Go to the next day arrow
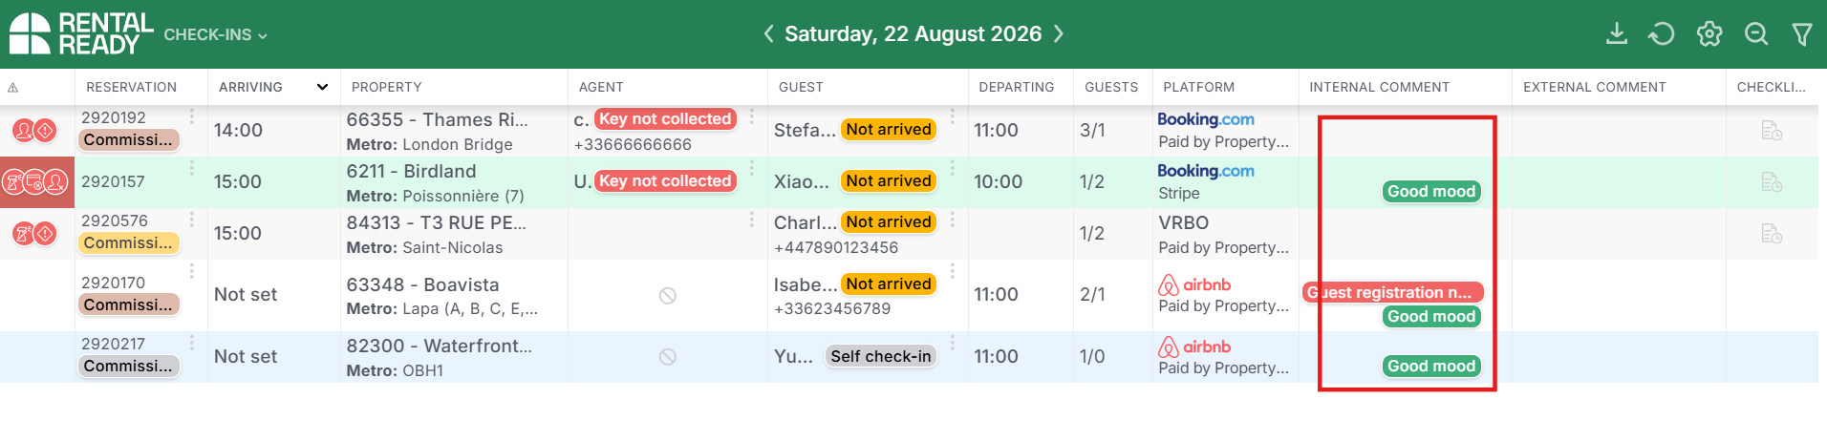Viewport: 1827px width, 441px height. coord(1059,34)
